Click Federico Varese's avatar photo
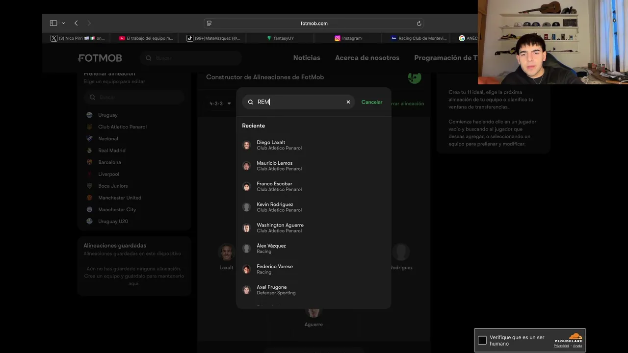Screen dimensions: 628x353 [x=247, y=269]
